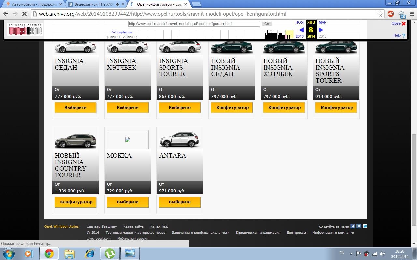Open the Wayback Machine logo

tap(25, 29)
